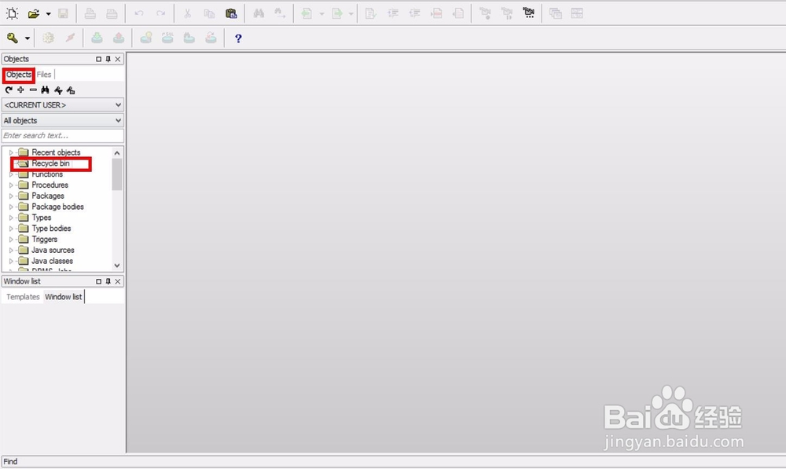Switch to the Templates tab
Screen dimensions: 786x469
pos(22,296)
